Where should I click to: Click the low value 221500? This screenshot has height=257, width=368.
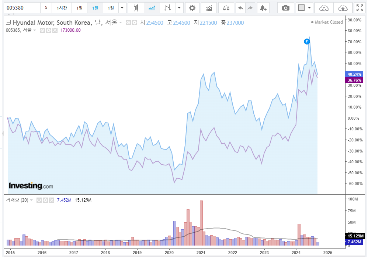208,23
